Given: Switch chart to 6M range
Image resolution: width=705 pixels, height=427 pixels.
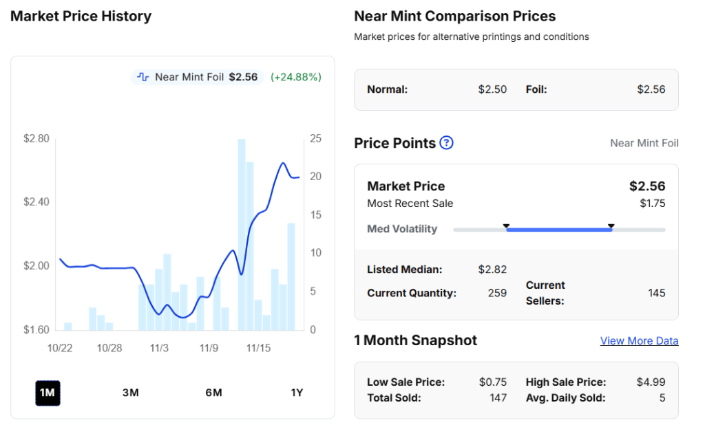Looking at the screenshot, I should tap(213, 393).
